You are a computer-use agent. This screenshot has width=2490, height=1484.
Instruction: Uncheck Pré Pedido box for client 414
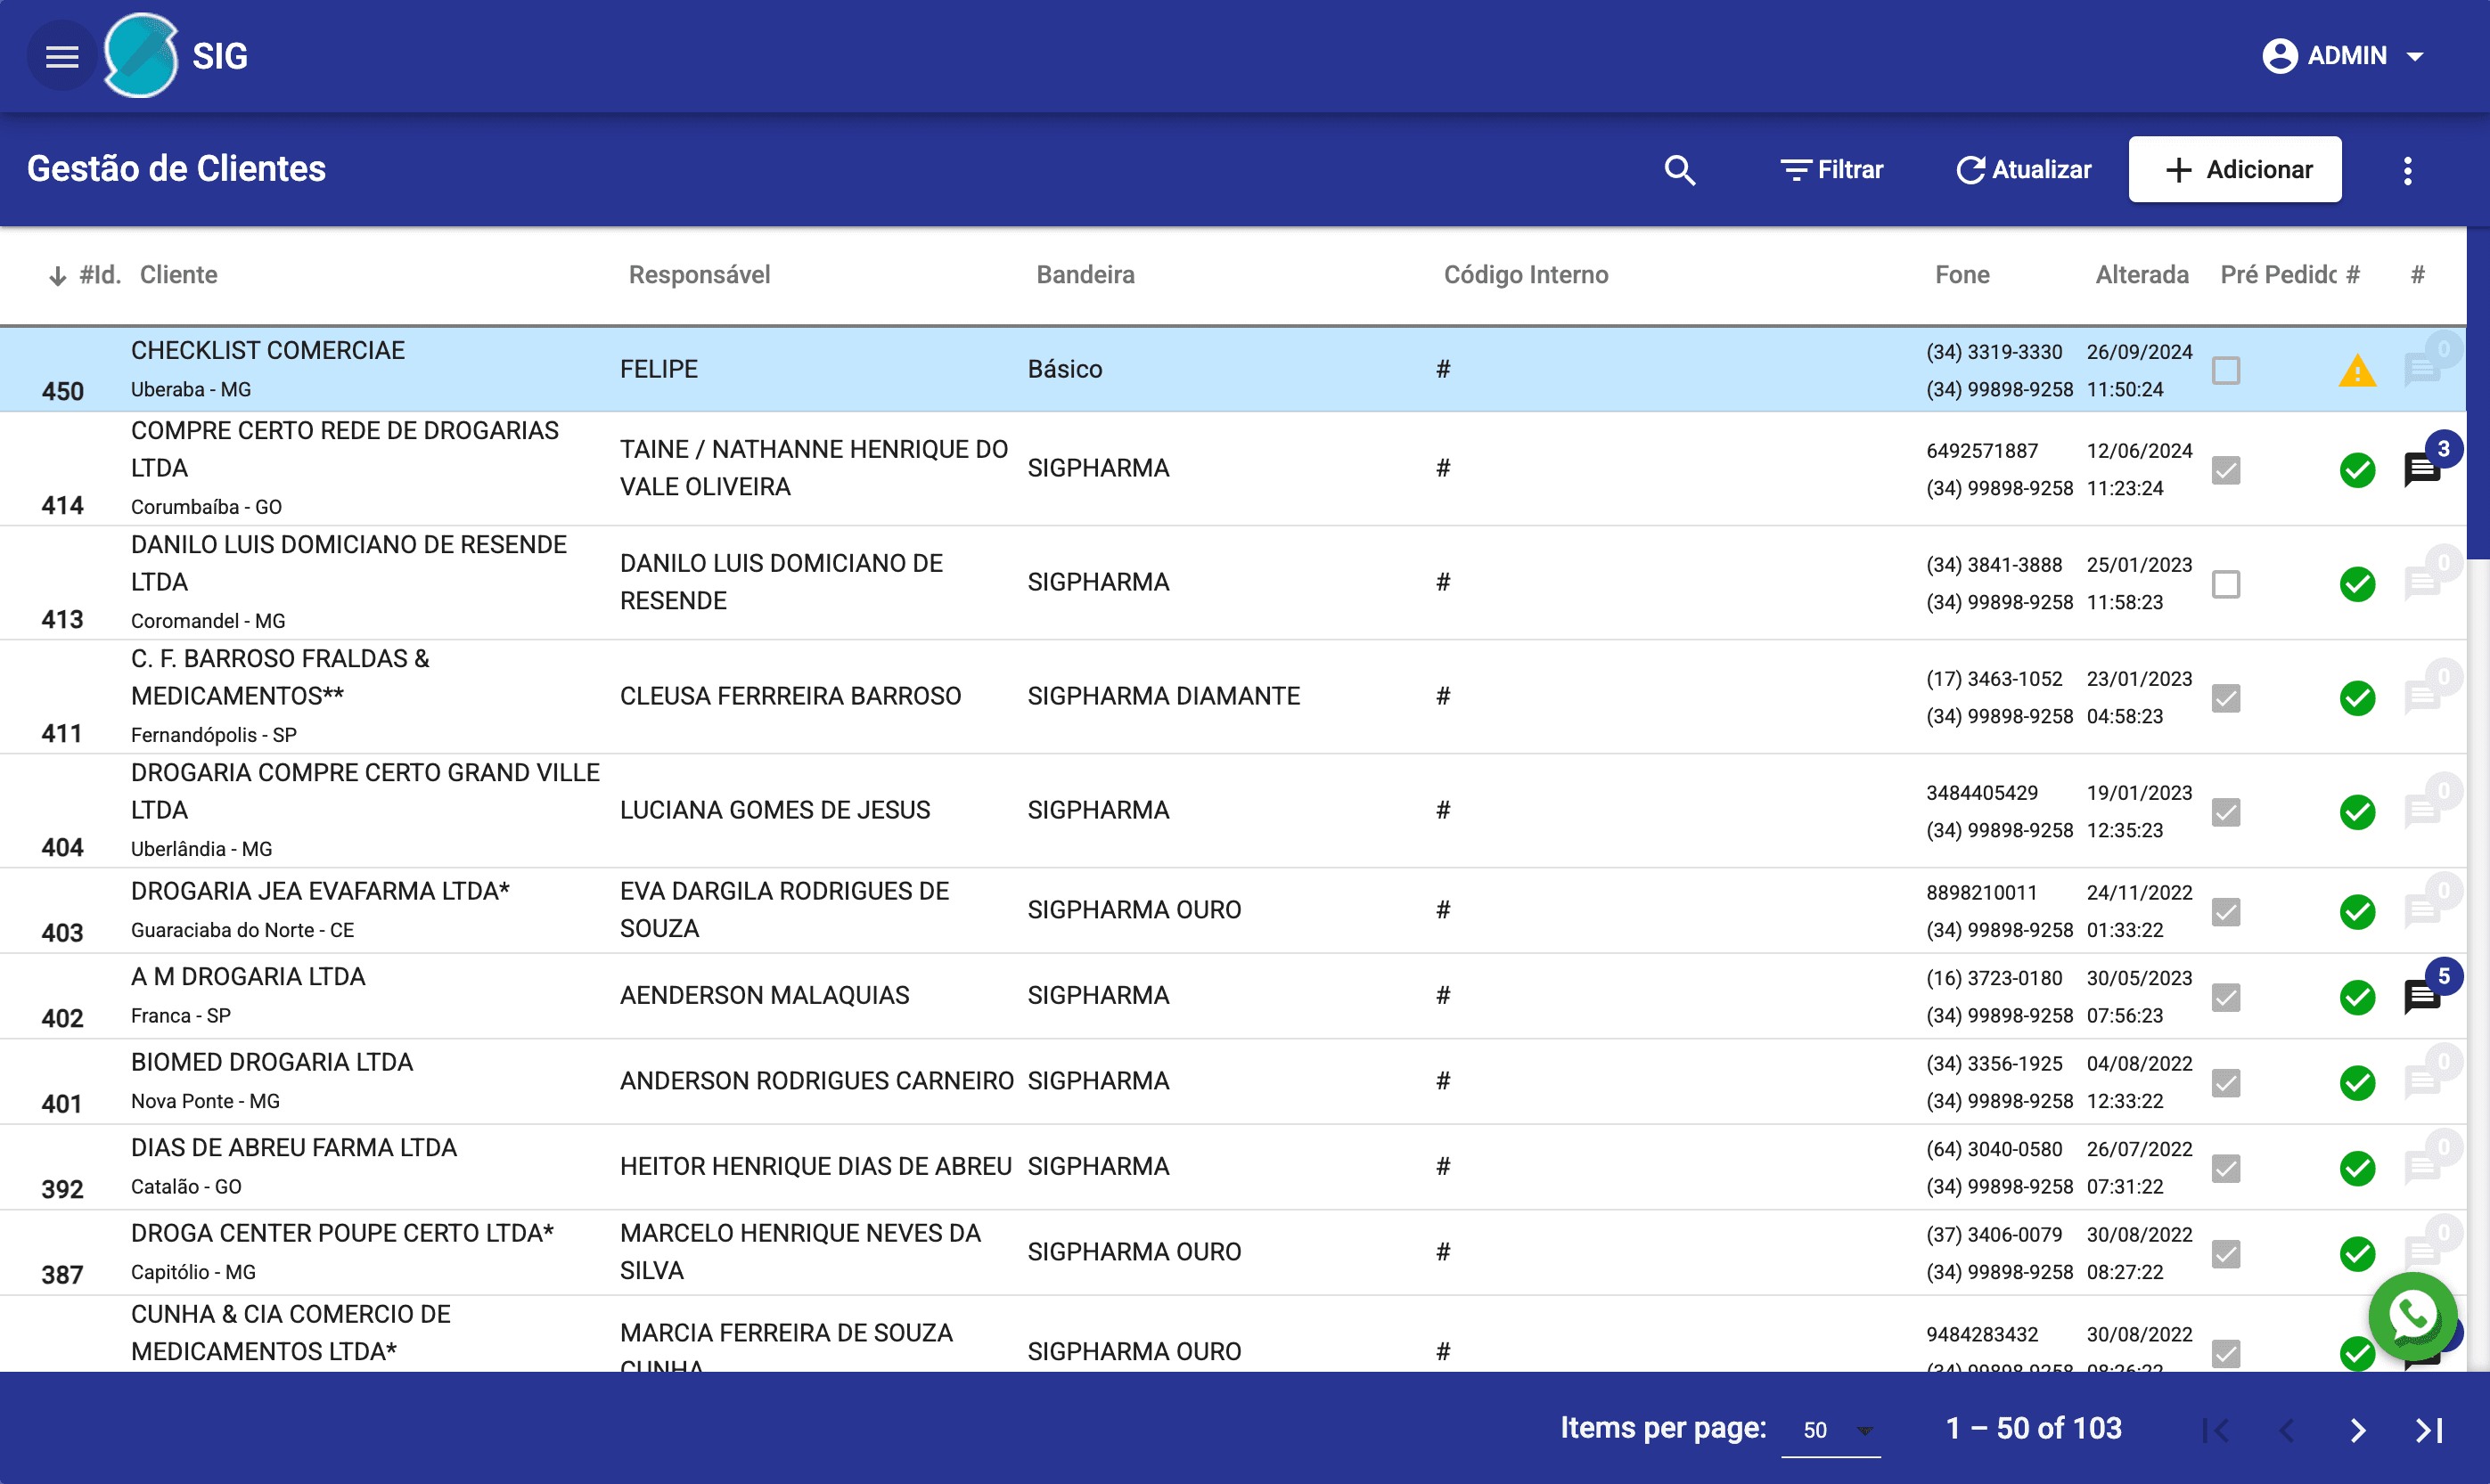(2225, 469)
